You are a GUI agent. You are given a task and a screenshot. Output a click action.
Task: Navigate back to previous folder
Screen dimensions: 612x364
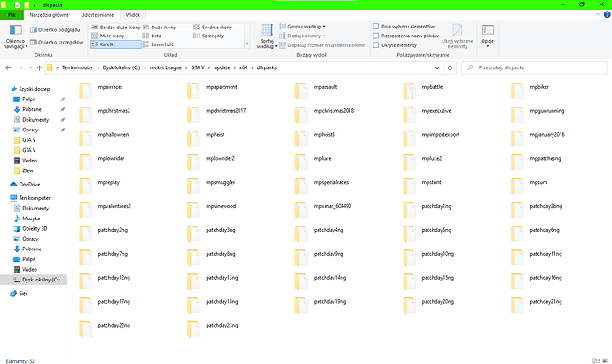8,68
